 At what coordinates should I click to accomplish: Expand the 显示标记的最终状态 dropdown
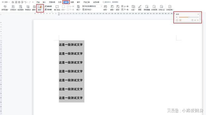pyautogui.click(x=92, y=6)
